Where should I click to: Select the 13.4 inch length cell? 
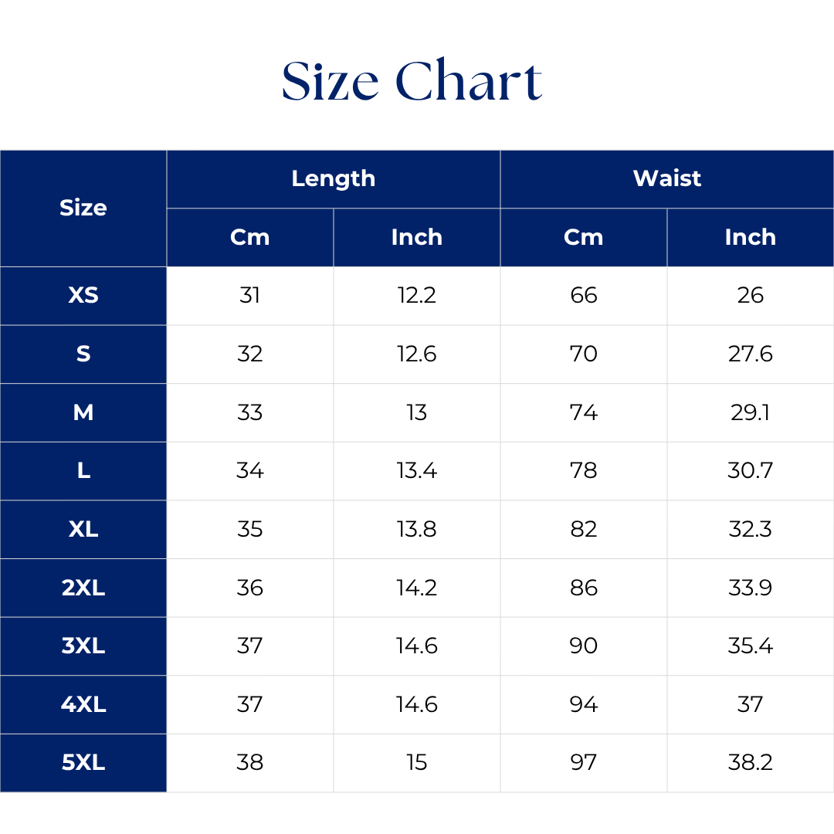[x=417, y=470]
